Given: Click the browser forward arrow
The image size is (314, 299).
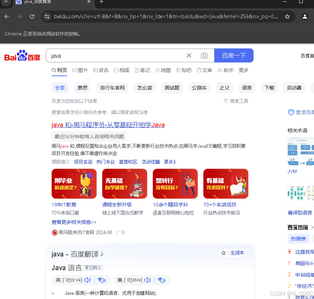Looking at the screenshot, I should [19, 16].
